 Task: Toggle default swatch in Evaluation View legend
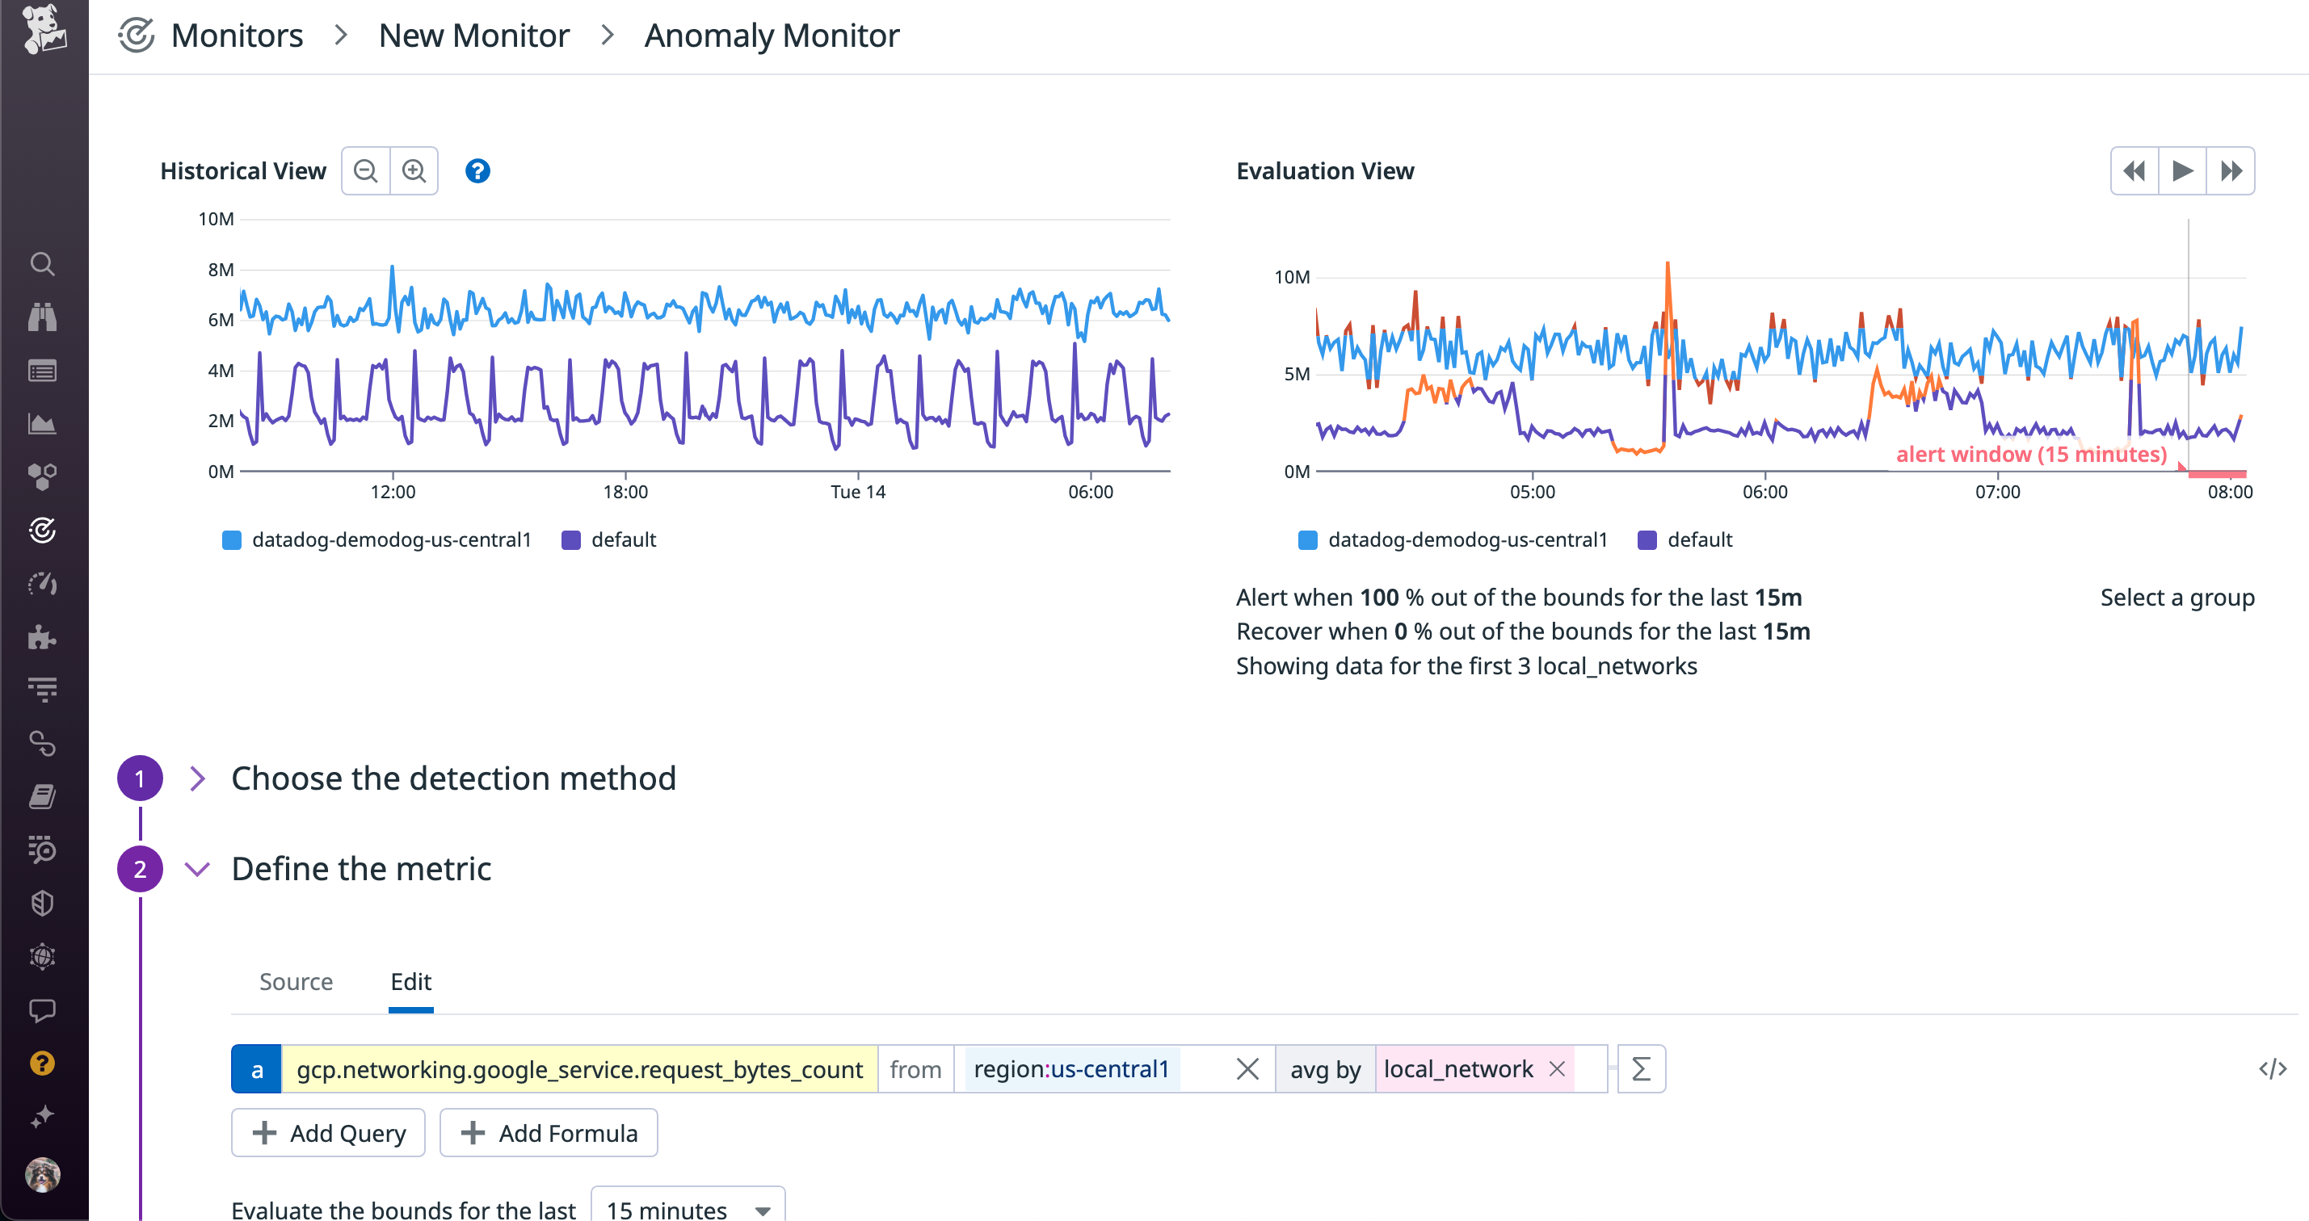(1647, 539)
